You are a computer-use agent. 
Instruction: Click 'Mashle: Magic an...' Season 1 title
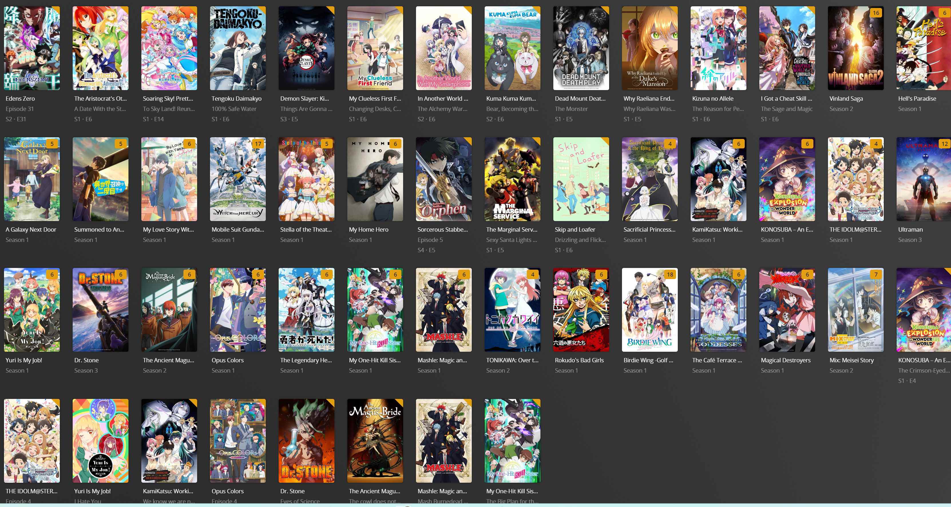pos(442,360)
